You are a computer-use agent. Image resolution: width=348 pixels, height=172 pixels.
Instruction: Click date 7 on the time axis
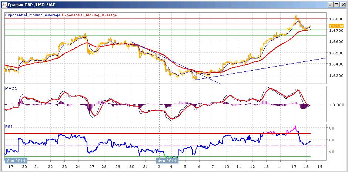click(213, 167)
